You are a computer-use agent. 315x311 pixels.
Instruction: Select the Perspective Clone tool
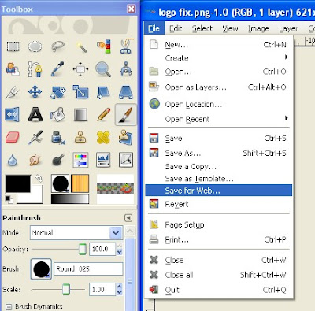pos(126,137)
